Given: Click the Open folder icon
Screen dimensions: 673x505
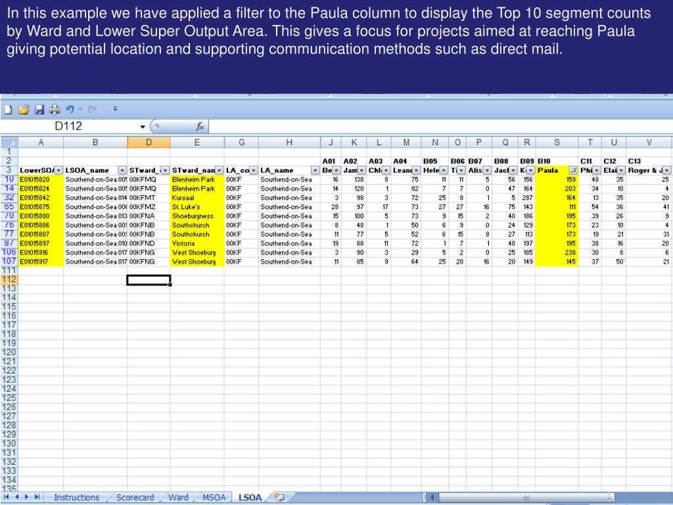Looking at the screenshot, I should (24, 110).
